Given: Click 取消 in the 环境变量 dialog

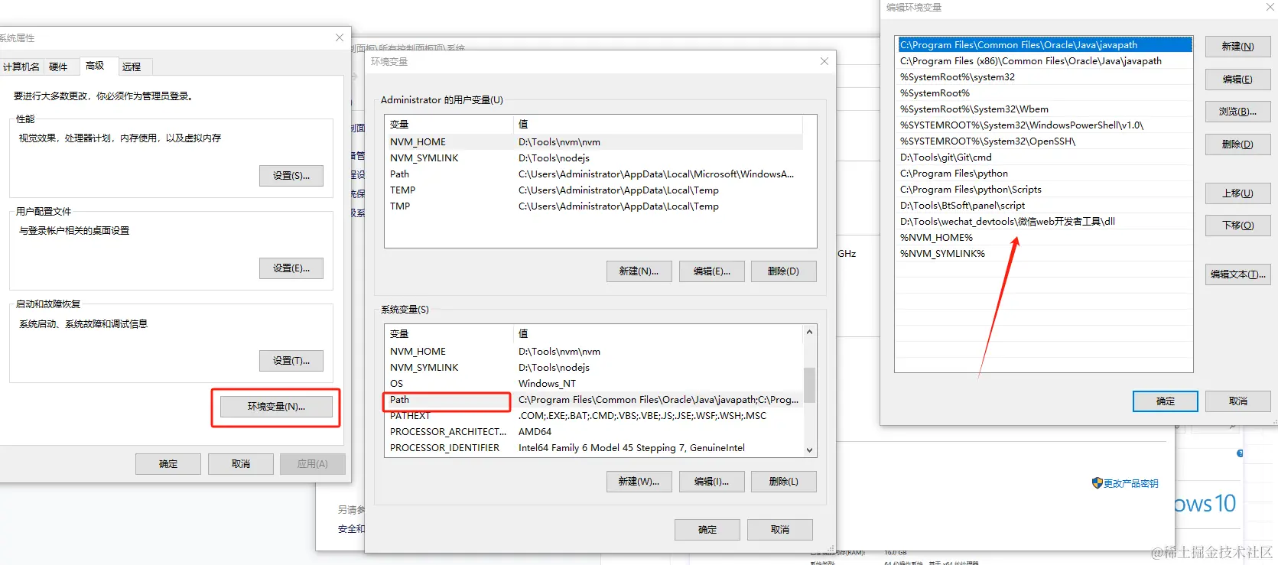Looking at the screenshot, I should click(x=780, y=530).
